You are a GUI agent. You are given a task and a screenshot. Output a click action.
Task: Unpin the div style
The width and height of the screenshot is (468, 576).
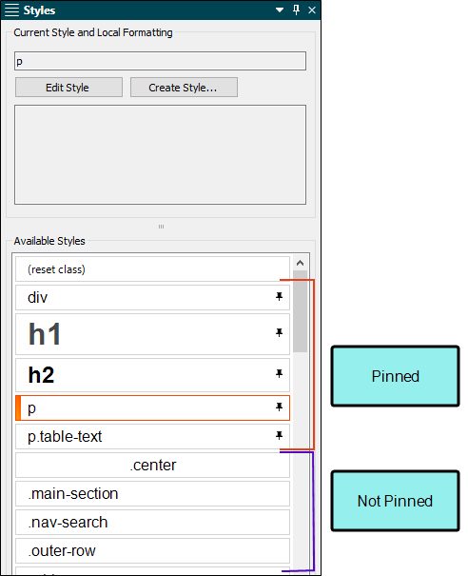(280, 297)
